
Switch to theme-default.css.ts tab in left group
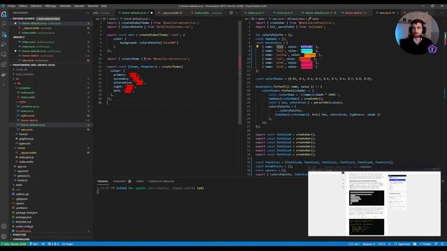pyautogui.click(x=135, y=13)
